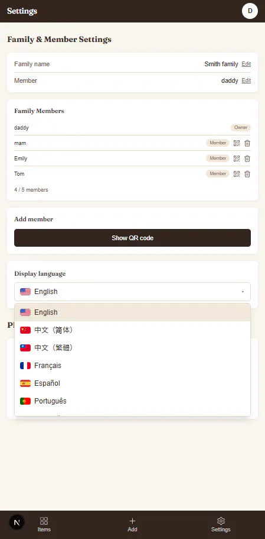The image size is (265, 539).
Task: Choose 中文（简体） language option
Action: [132, 330]
